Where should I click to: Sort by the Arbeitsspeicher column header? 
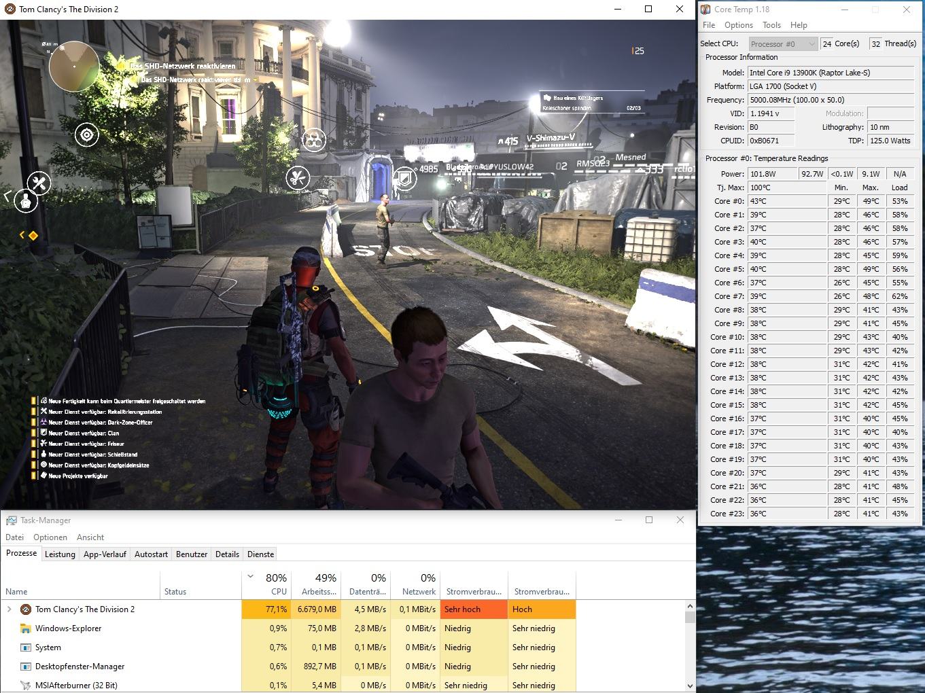pos(316,585)
